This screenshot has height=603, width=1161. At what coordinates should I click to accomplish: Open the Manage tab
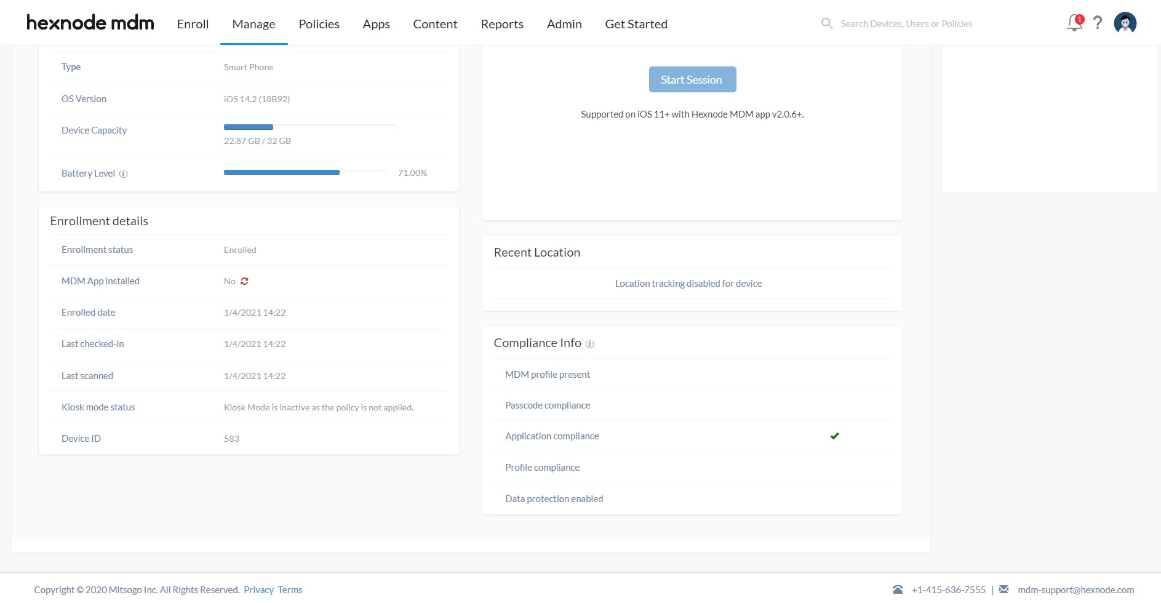point(253,24)
